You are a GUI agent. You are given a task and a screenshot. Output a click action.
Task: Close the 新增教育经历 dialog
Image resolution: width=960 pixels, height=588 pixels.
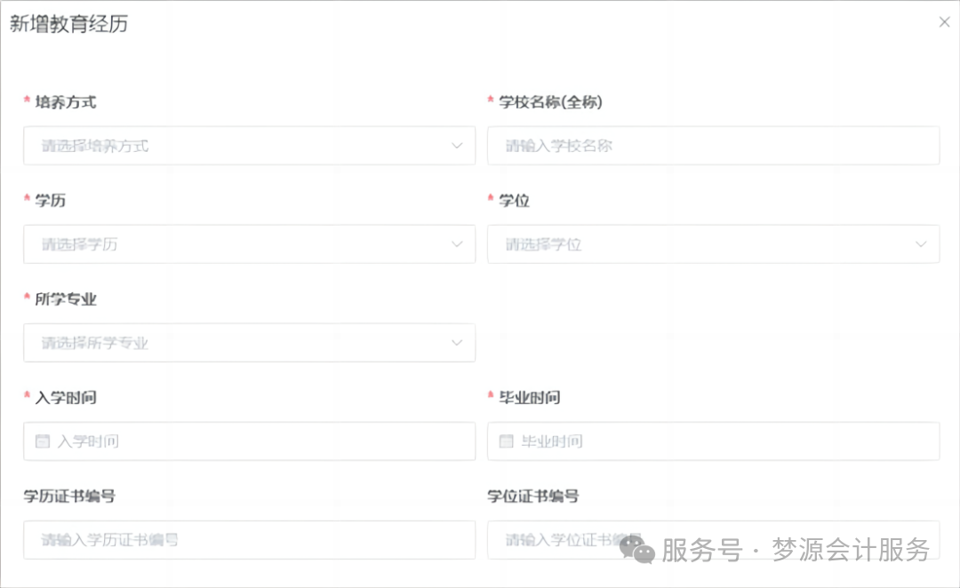(944, 22)
